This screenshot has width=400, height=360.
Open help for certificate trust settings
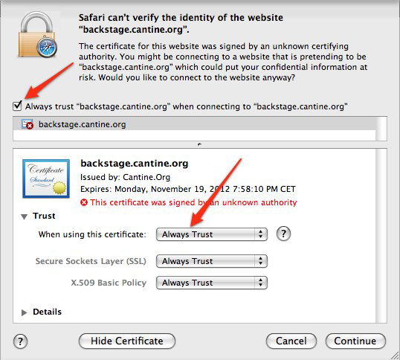283,234
